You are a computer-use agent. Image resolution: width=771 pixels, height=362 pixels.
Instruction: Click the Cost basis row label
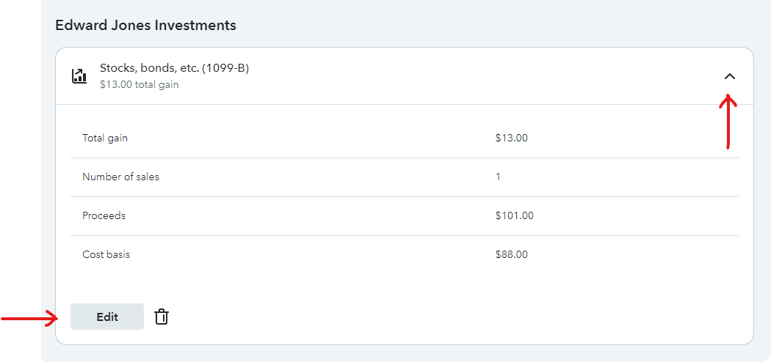tap(106, 254)
